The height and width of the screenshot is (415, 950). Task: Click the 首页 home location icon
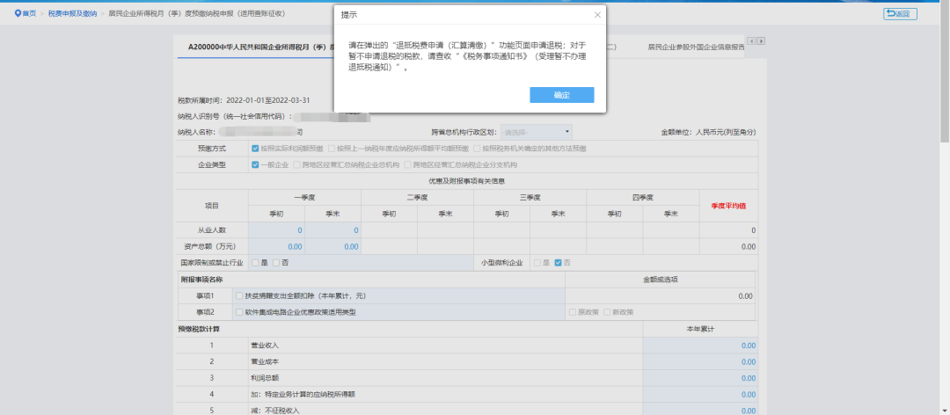tap(18, 14)
